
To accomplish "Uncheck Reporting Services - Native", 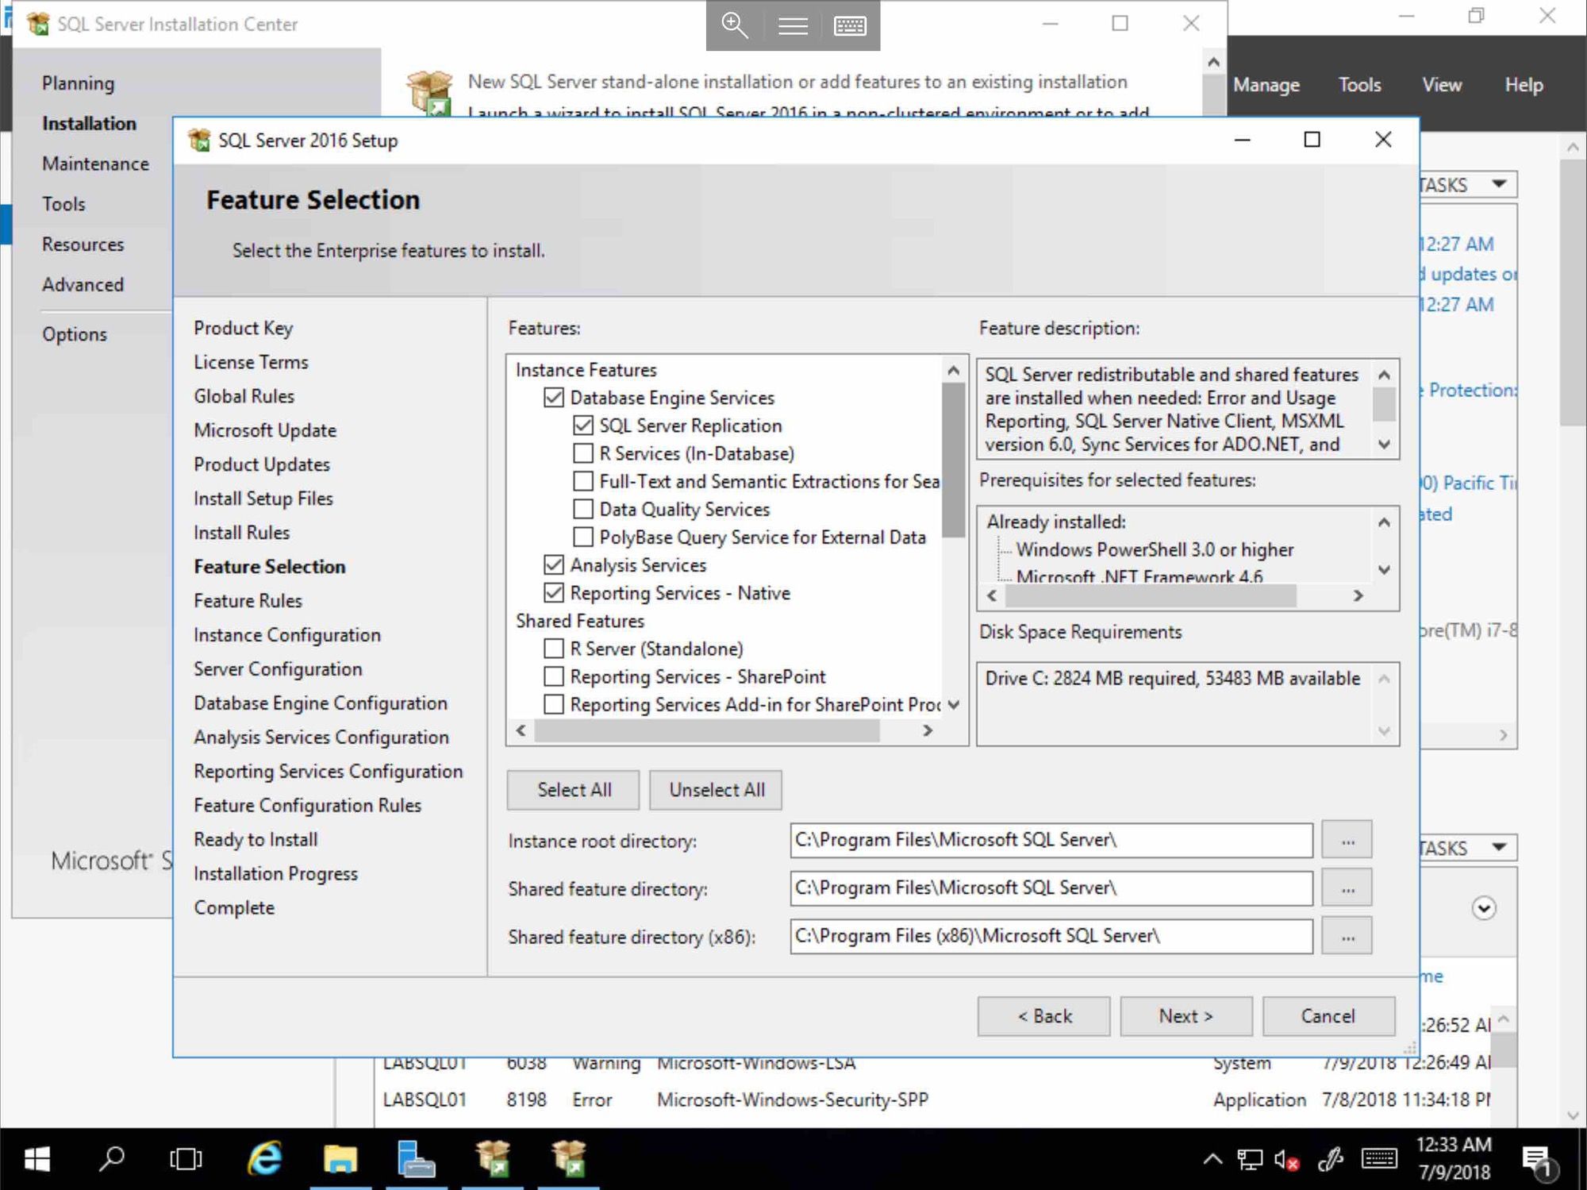I will coord(554,592).
